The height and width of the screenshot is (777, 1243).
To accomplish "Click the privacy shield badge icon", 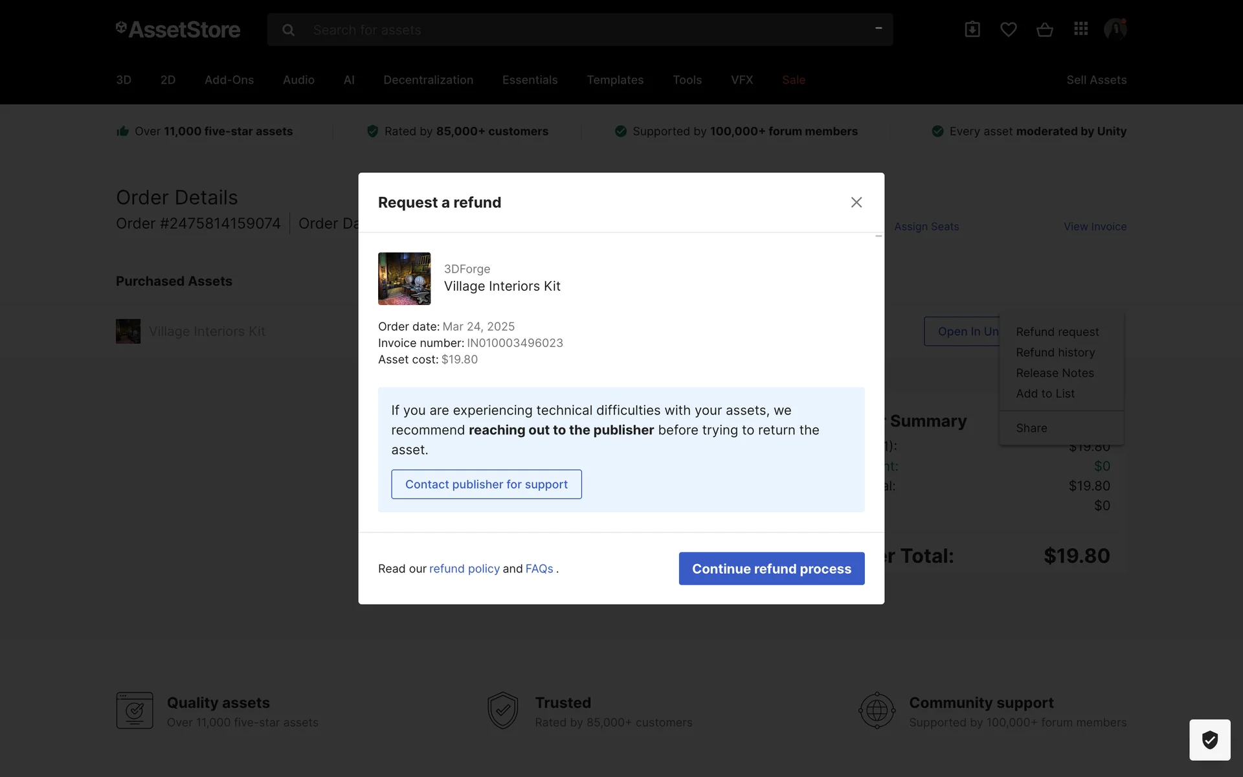I will pyautogui.click(x=1209, y=739).
